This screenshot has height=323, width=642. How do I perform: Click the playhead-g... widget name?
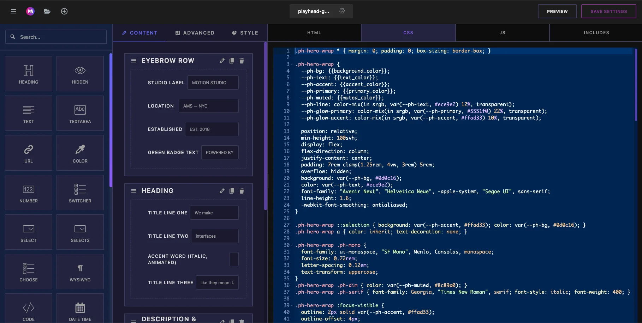[x=314, y=11]
